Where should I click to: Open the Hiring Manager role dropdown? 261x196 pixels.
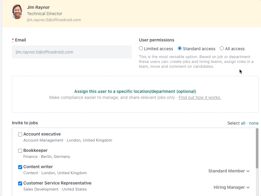pos(232,187)
